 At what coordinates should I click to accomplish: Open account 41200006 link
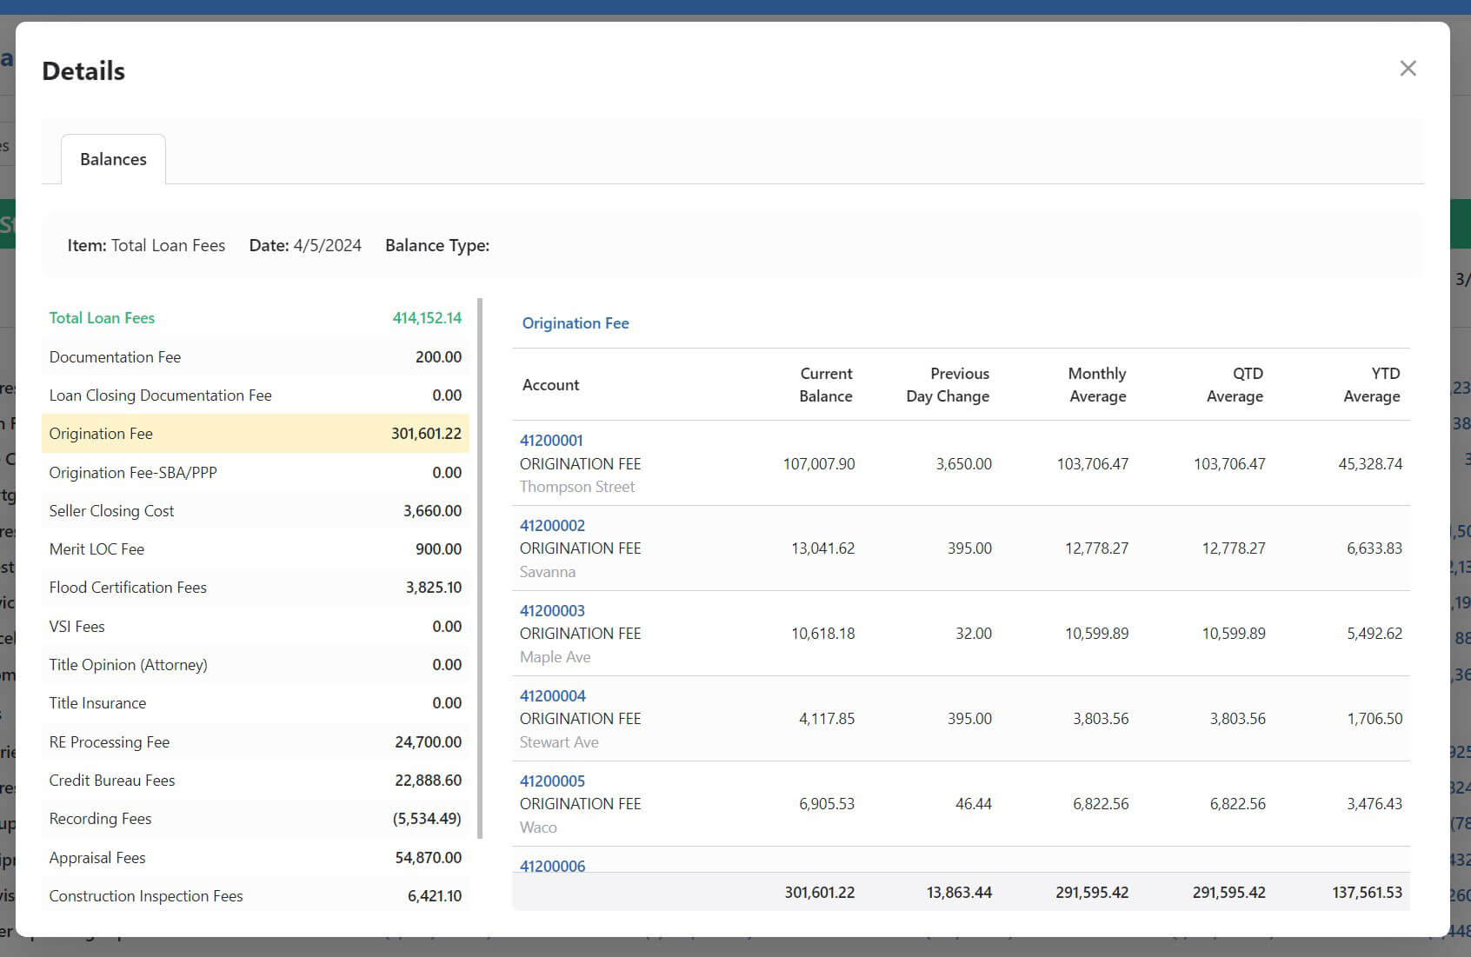pyautogui.click(x=552, y=866)
